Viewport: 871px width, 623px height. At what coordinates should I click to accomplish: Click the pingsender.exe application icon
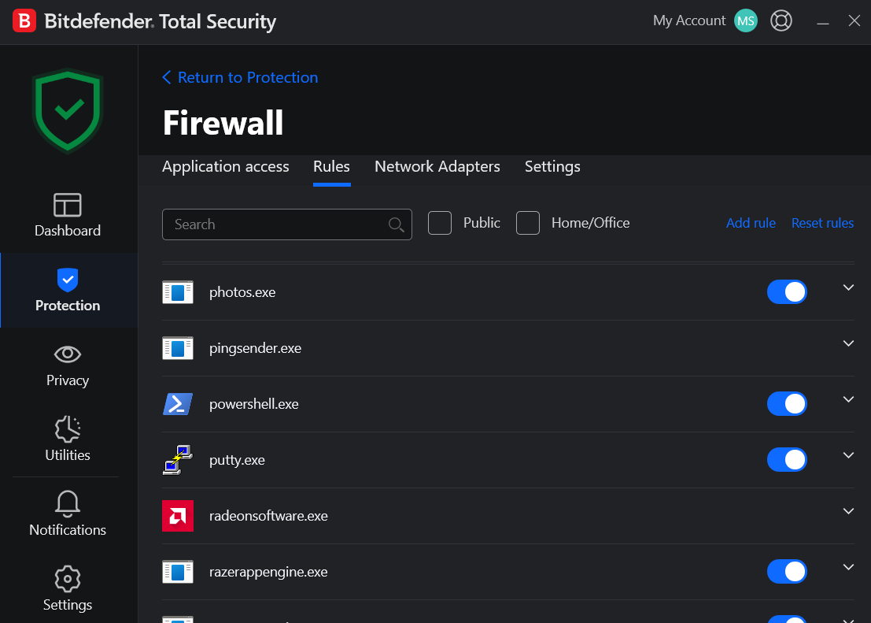[178, 348]
